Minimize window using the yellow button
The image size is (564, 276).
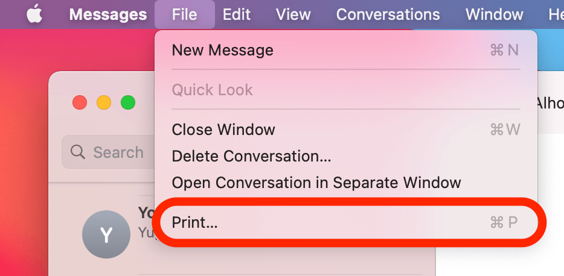(x=104, y=102)
